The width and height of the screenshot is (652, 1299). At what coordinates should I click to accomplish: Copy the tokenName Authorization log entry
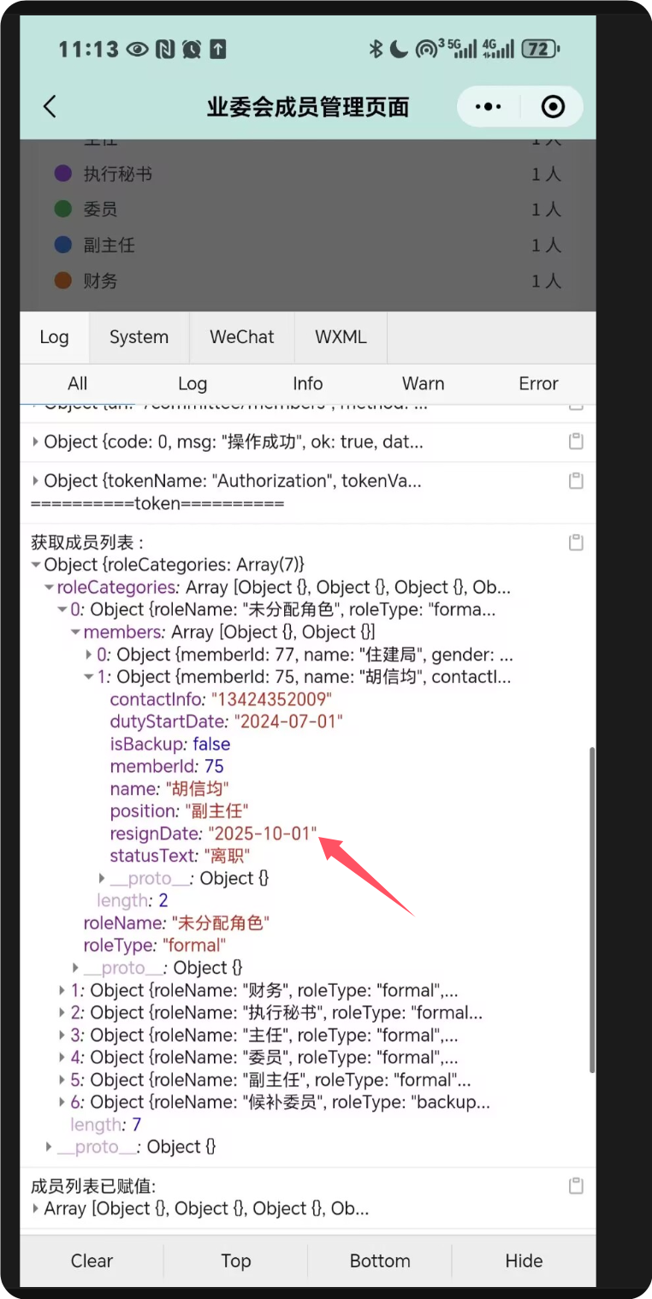576,481
